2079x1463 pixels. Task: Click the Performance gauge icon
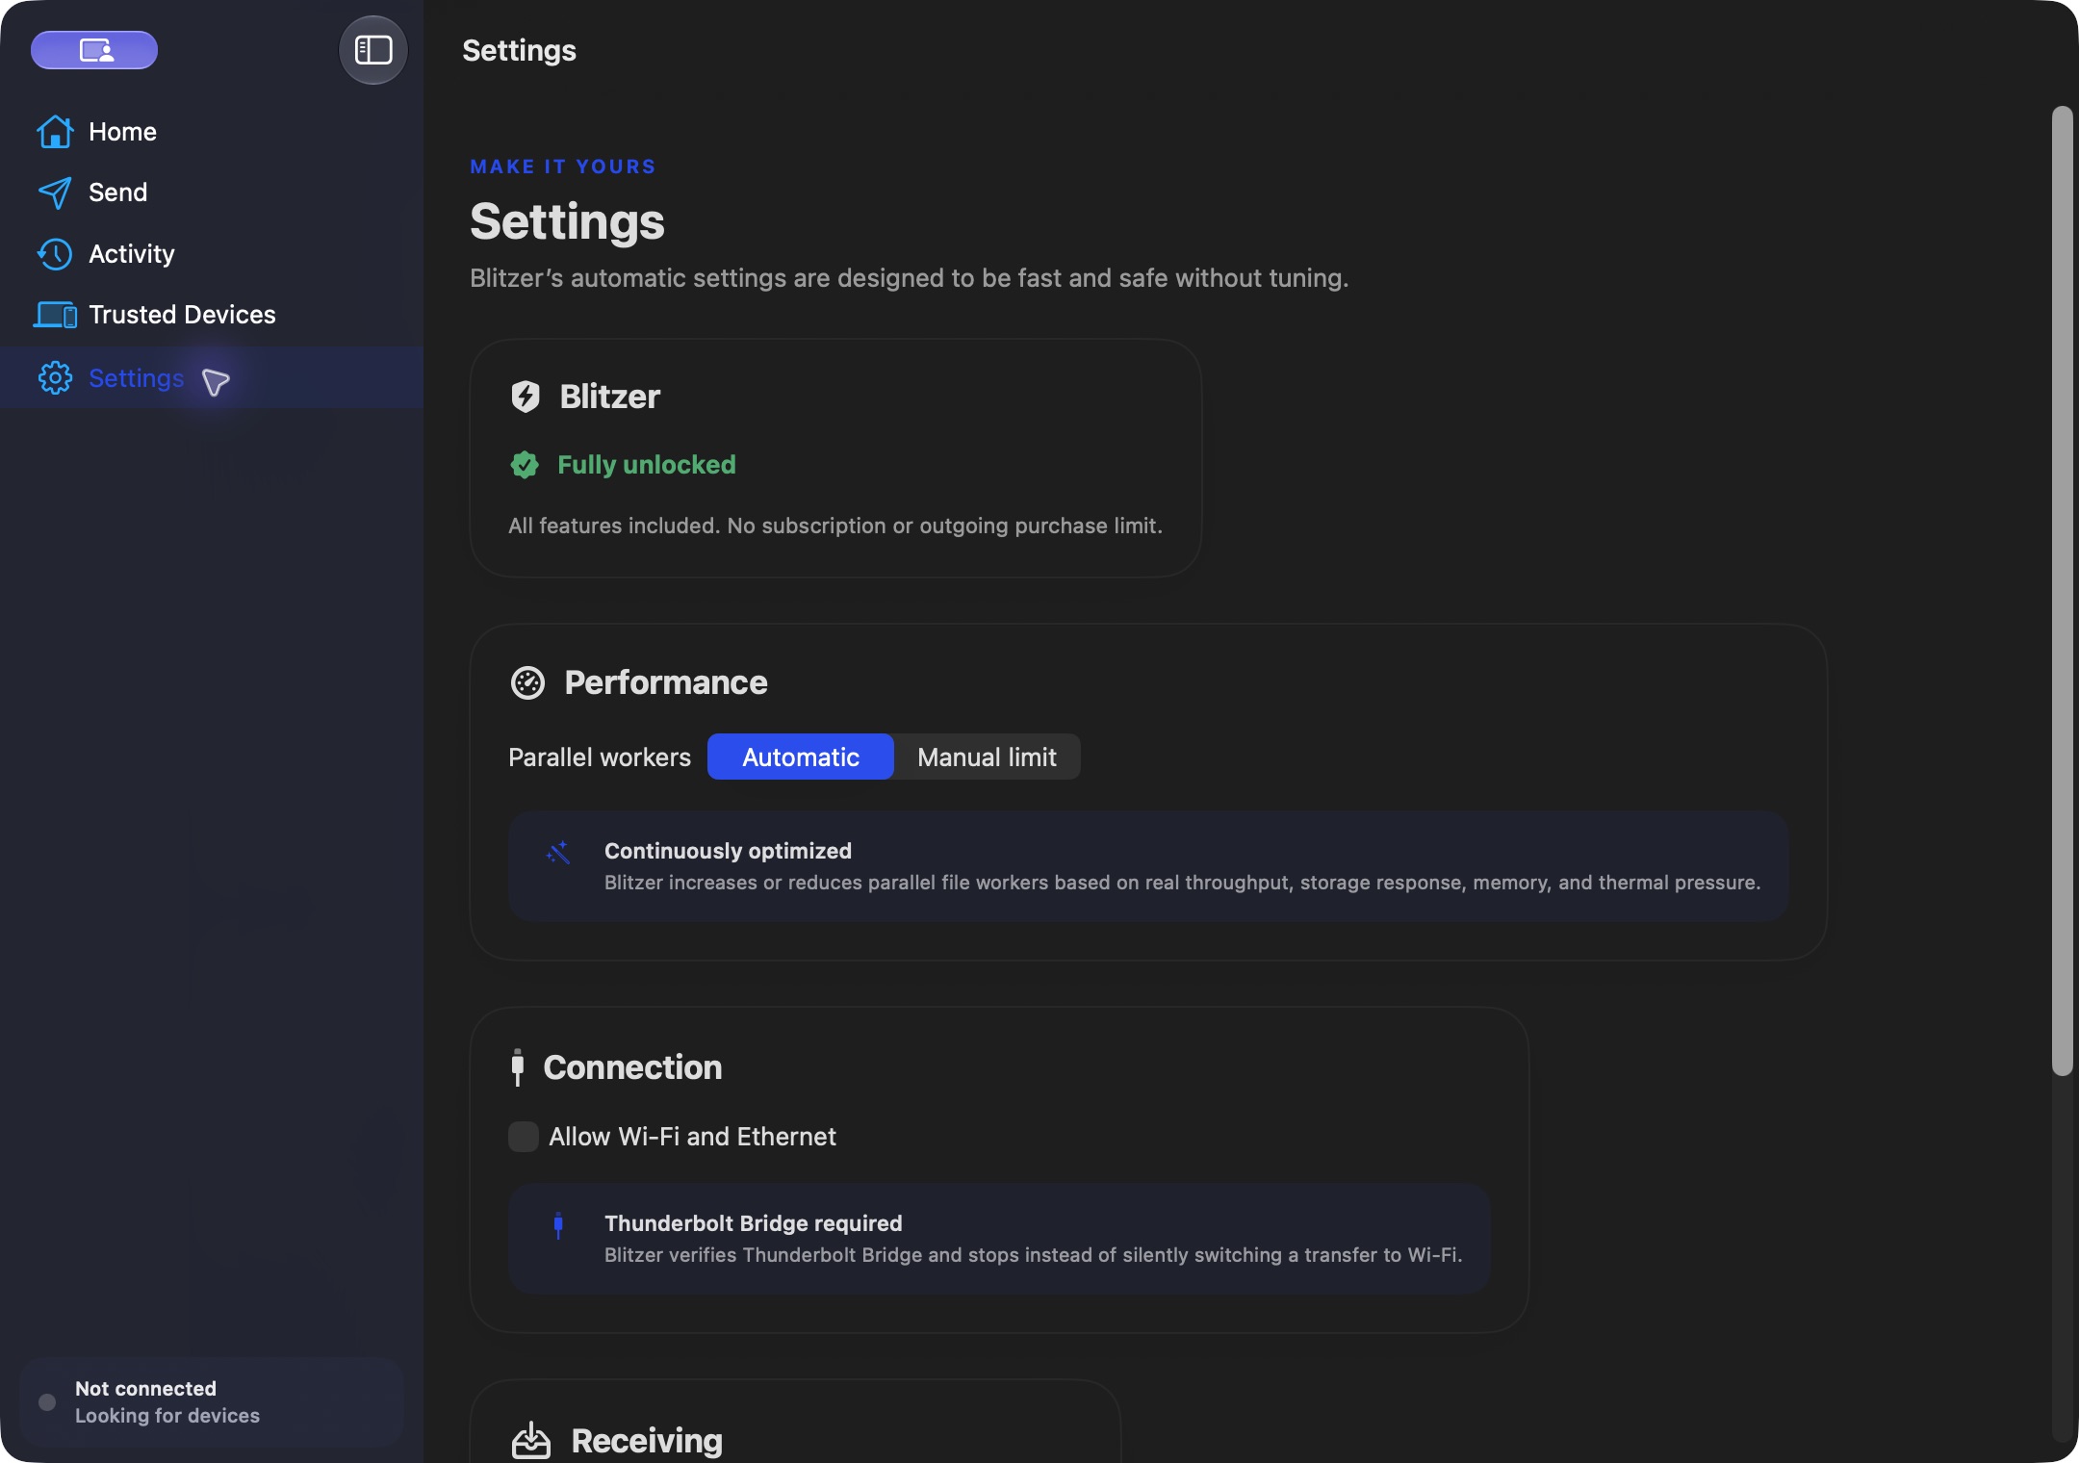(x=527, y=682)
